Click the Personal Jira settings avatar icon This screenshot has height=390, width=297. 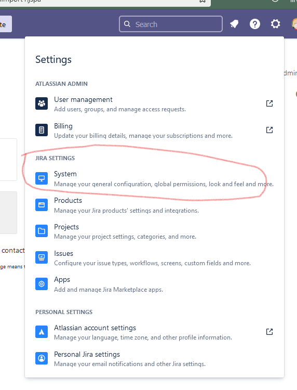click(42, 358)
